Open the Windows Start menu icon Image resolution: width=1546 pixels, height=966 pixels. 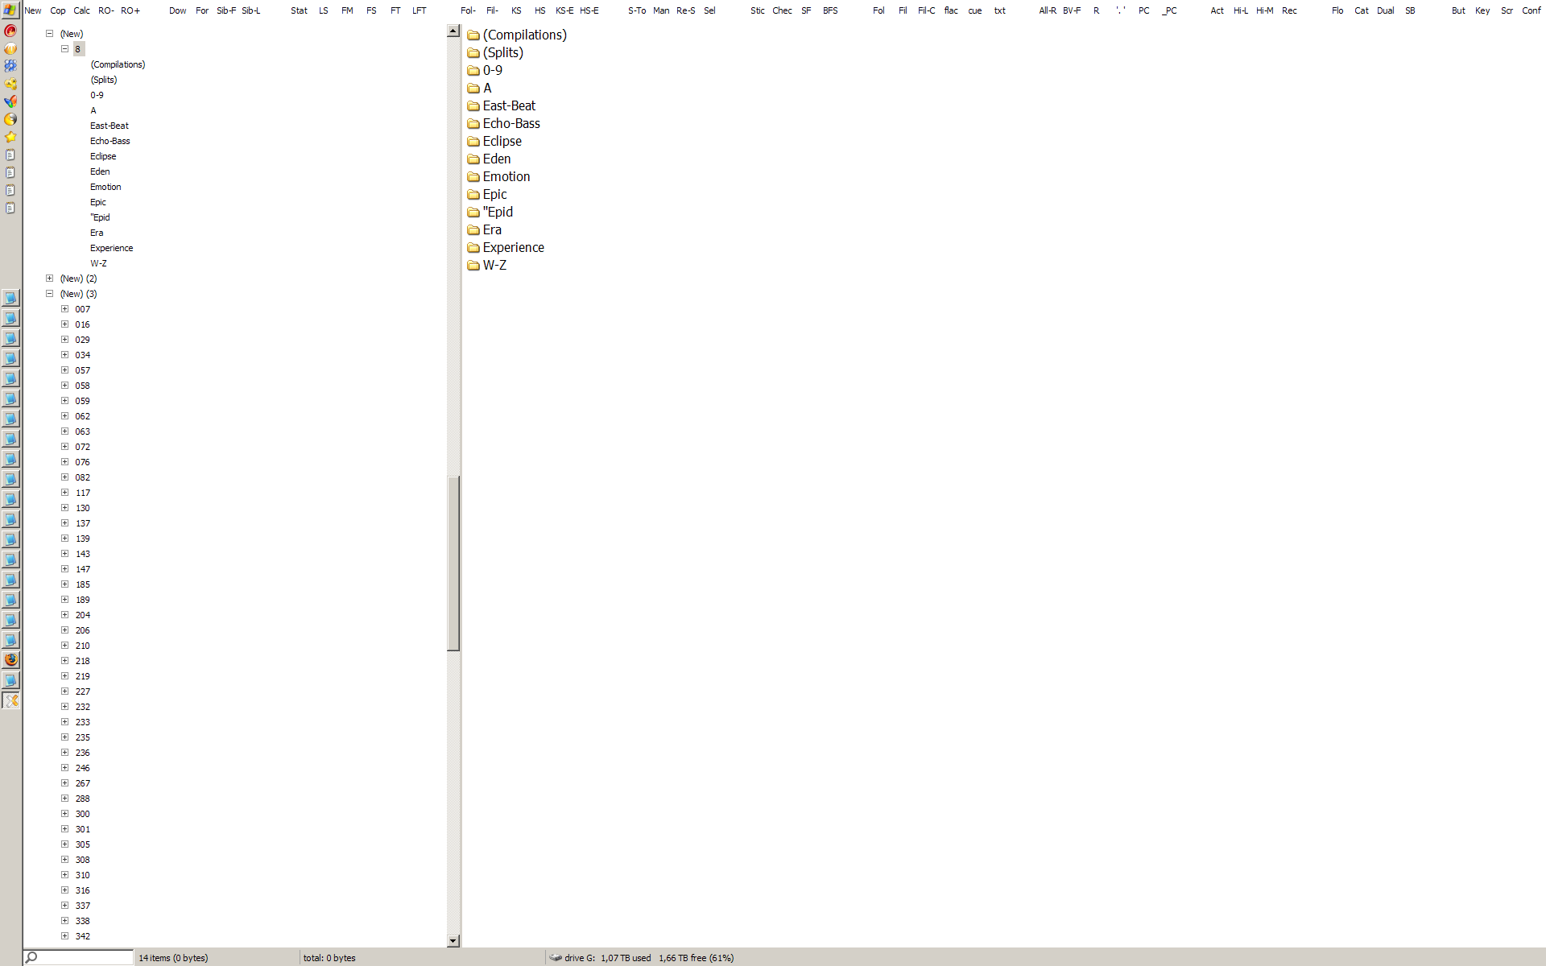click(x=10, y=10)
